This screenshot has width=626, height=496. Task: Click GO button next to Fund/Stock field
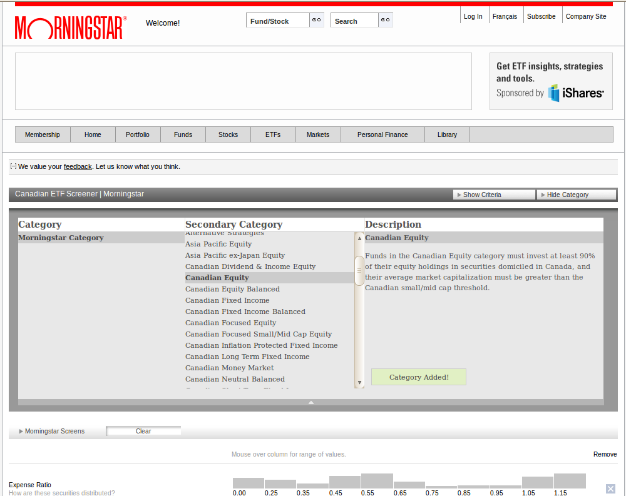point(317,20)
